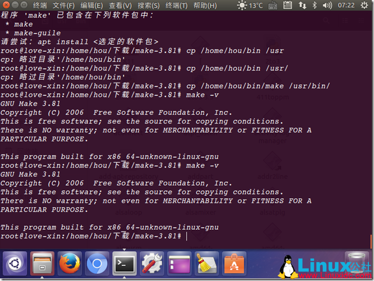
Task: Minimize the terminal window
Action: [15, 5]
